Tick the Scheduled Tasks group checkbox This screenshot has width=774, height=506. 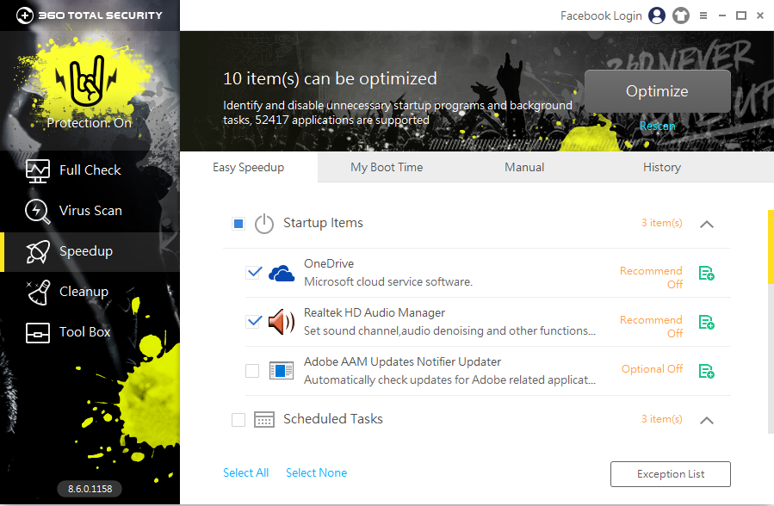coord(238,420)
